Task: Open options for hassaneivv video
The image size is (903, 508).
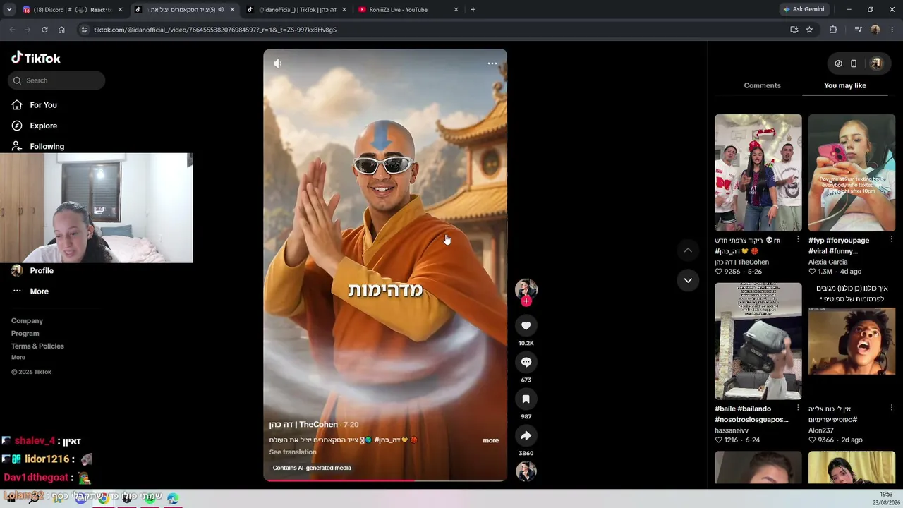Action: click(798, 408)
